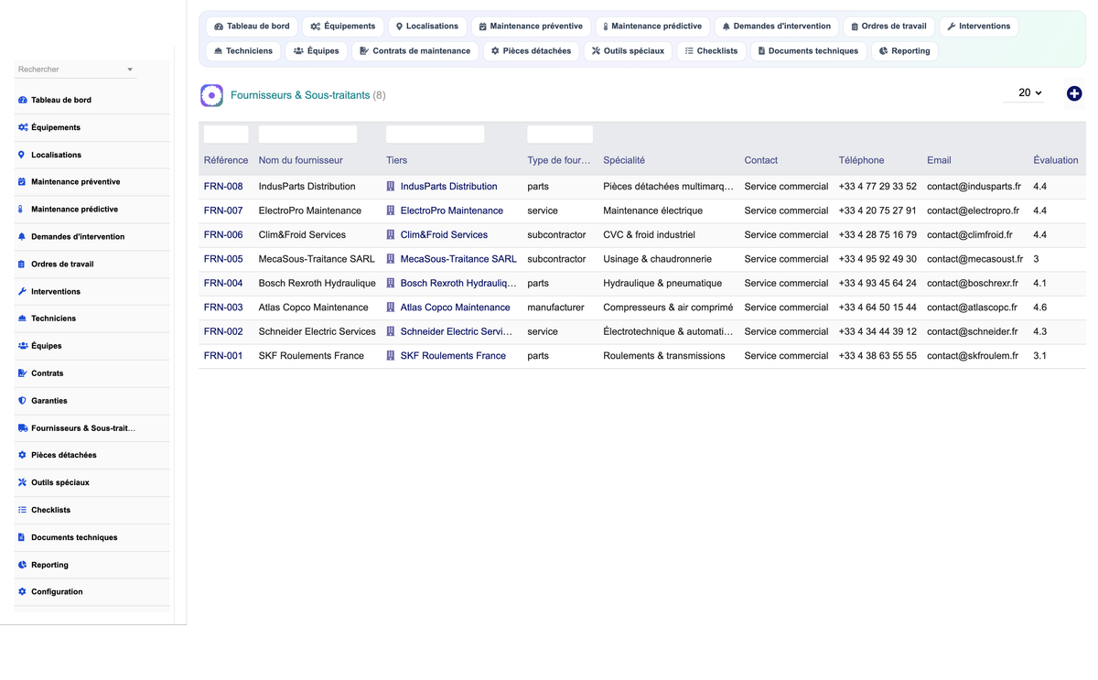Screen dimensions: 1098x680
Task: Go to the Pièces détachées top tab
Action: (531, 51)
